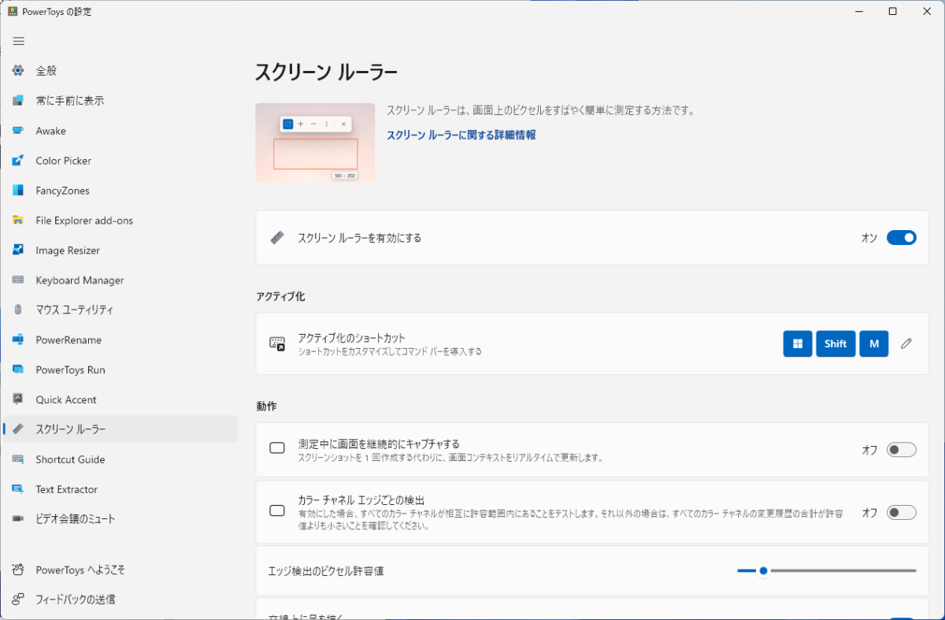
Task: Switch to the Text Extractor page
Action: [120, 489]
